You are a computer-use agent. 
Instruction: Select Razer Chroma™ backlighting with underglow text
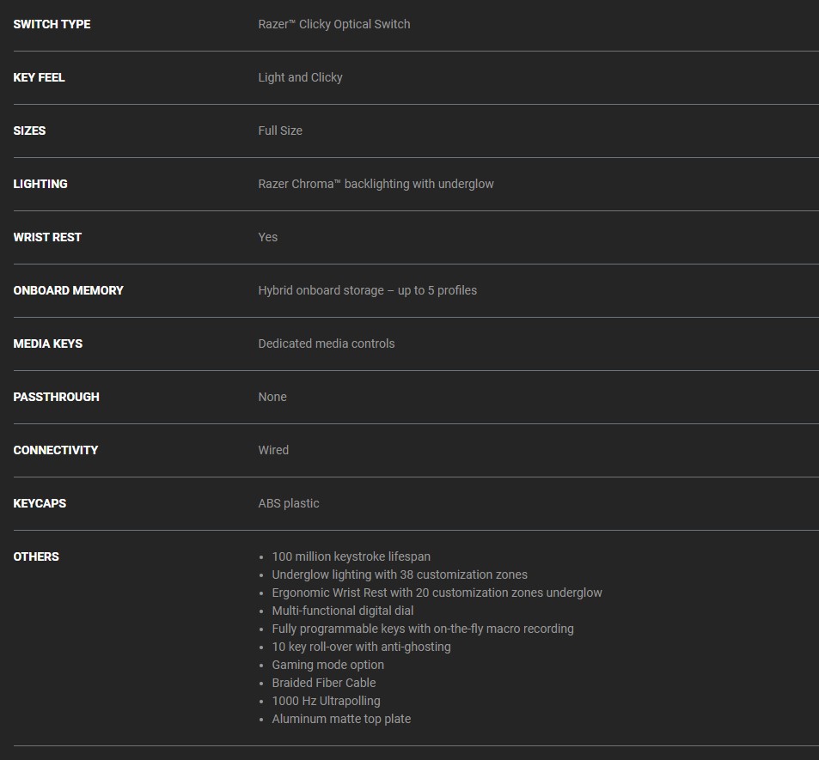point(376,184)
